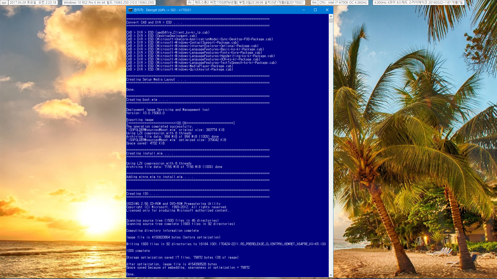Click the maximize button on command window
The image size is (497, 279).
(x=315, y=10)
